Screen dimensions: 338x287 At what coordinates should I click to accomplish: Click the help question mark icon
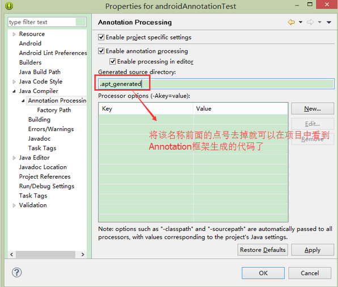(x=16, y=272)
